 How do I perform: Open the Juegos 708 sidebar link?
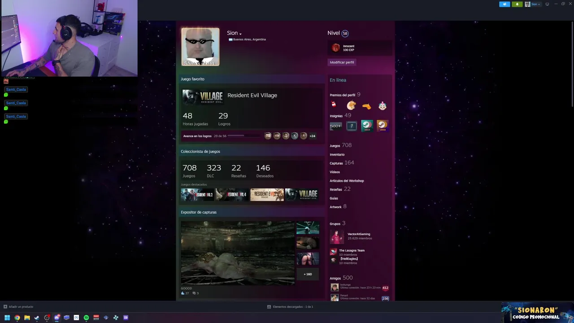pyautogui.click(x=341, y=145)
